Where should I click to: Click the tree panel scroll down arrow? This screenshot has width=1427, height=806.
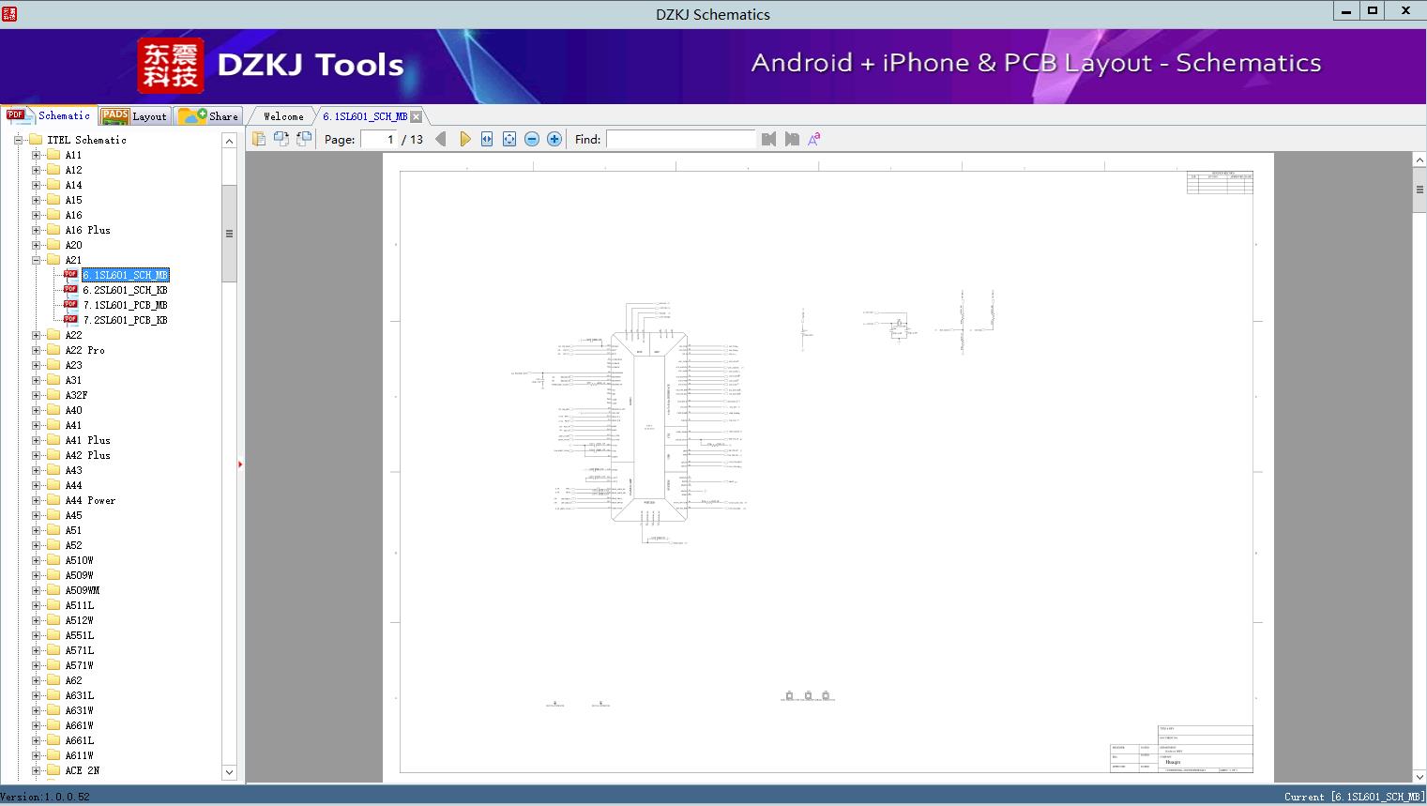229,772
